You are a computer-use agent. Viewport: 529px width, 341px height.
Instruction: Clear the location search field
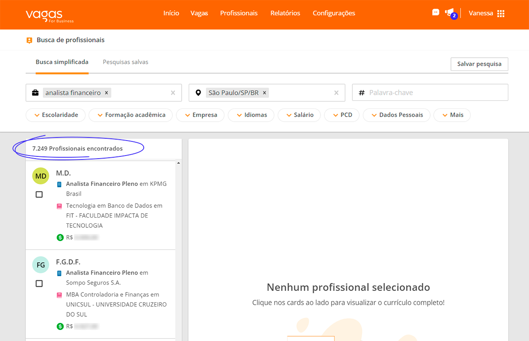(336, 93)
